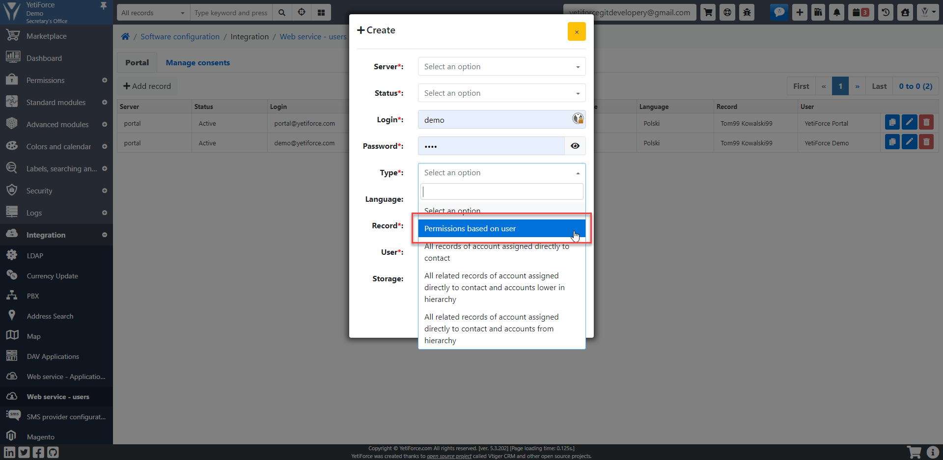Click the search magnifier icon
The image size is (943, 460).
[x=282, y=13]
